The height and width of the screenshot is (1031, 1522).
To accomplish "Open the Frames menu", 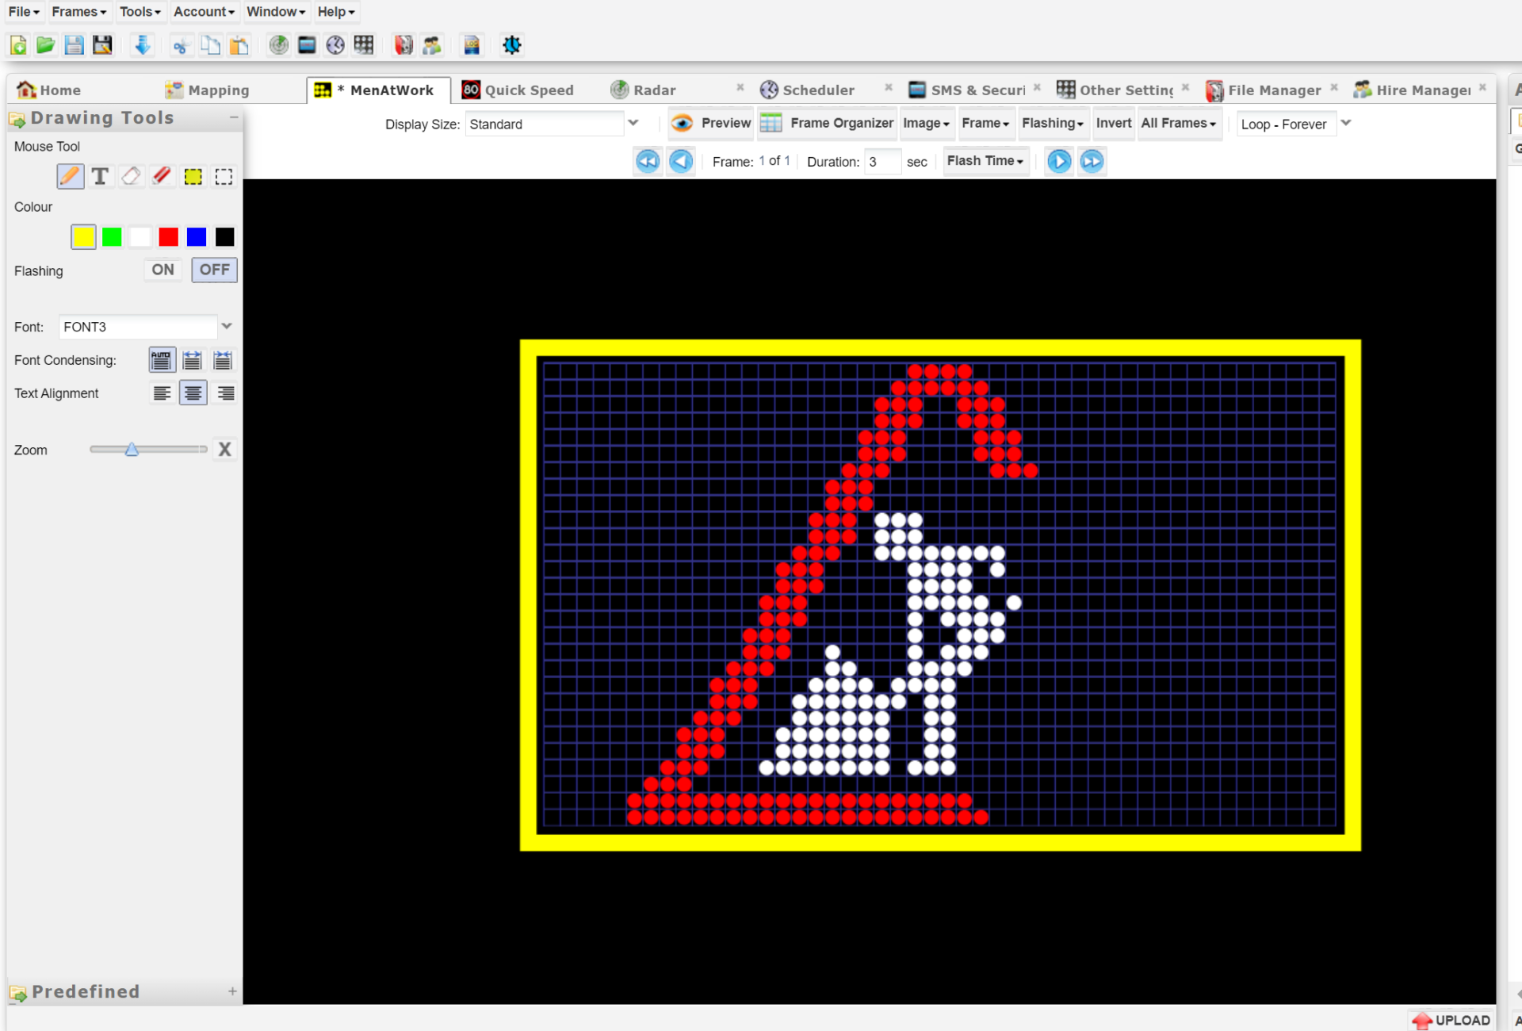I will [x=78, y=12].
